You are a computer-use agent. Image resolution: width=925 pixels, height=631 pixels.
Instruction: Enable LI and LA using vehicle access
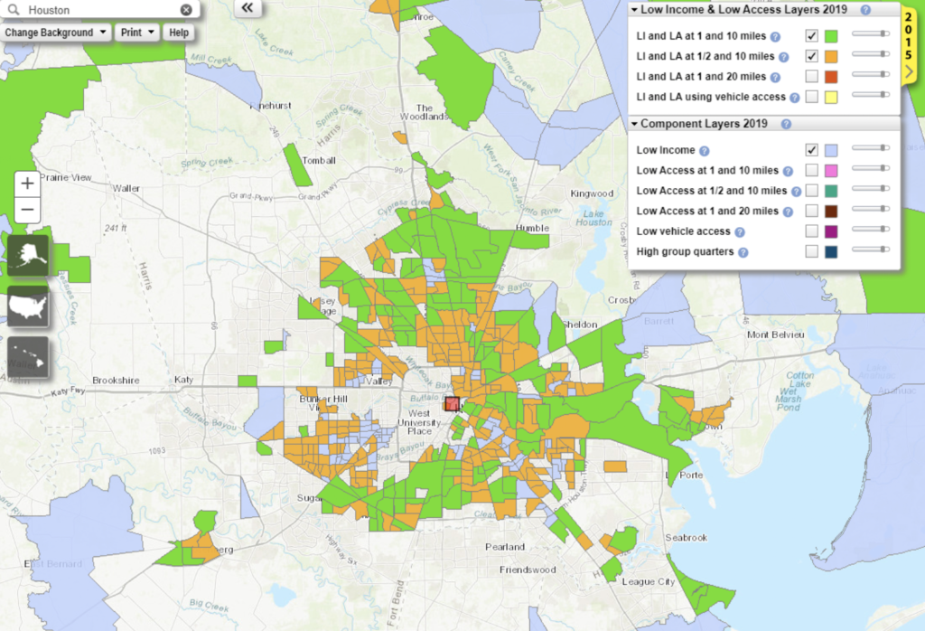[x=811, y=97]
